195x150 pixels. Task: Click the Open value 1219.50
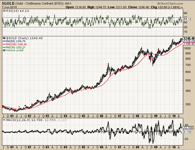point(80,7)
